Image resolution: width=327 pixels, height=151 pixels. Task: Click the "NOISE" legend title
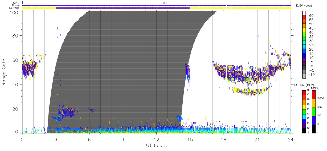pos(315,88)
